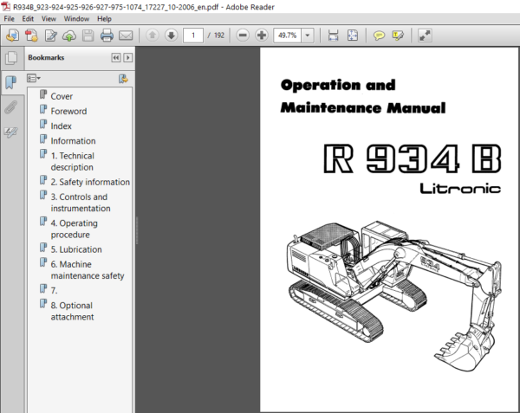Click the bookmark icon beside Foreword
520x413 pixels.
[43, 109]
